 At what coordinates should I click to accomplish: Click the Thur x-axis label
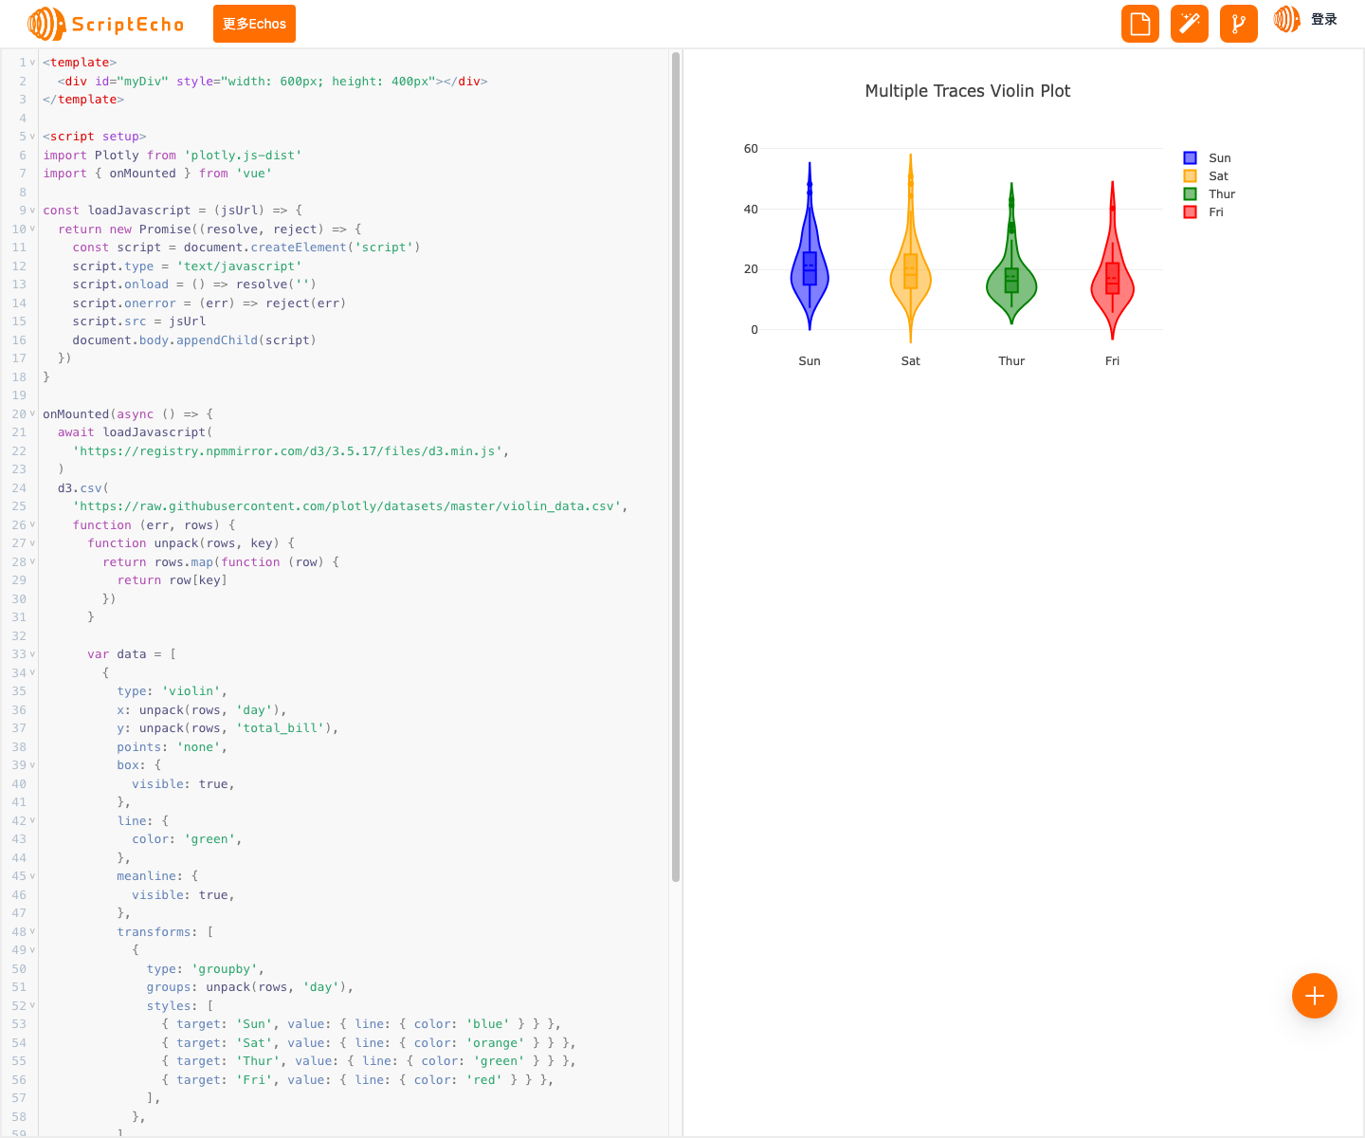pyautogui.click(x=1011, y=360)
